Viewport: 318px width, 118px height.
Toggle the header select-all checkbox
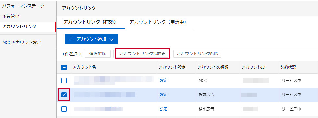[x=64, y=68]
